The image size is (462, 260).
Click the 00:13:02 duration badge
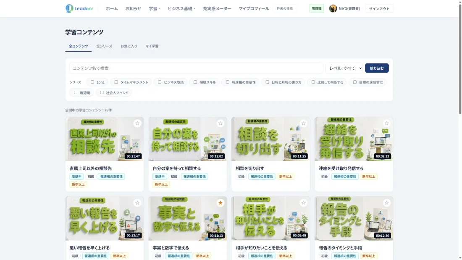pos(216,156)
